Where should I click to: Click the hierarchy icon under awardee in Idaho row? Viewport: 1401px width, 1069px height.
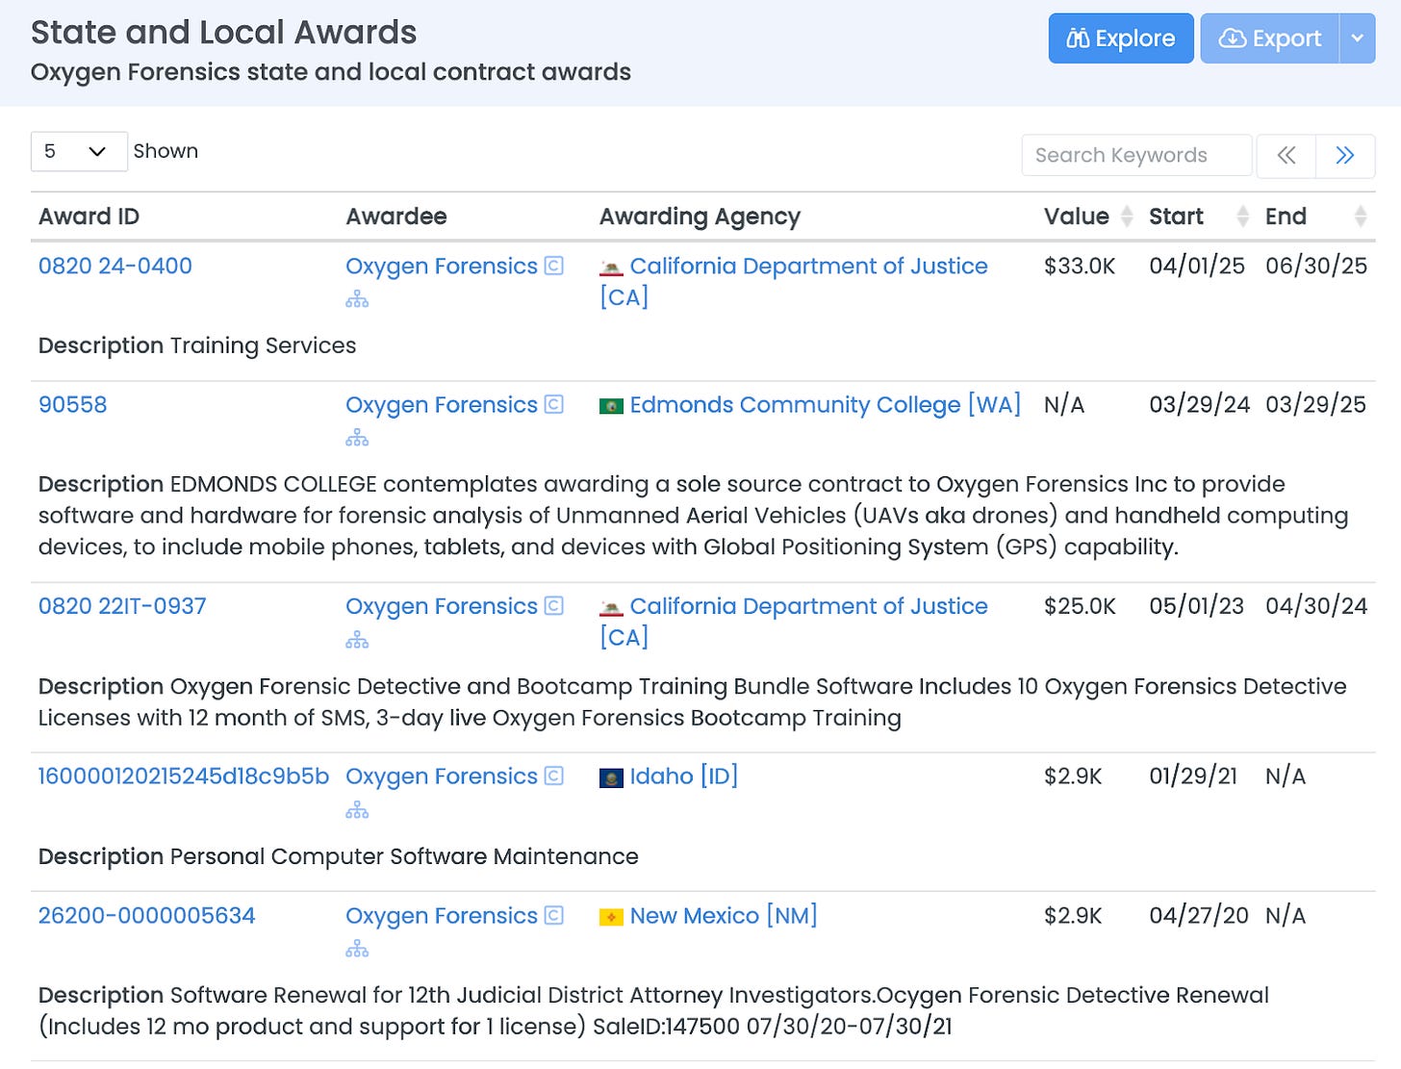pos(357,810)
